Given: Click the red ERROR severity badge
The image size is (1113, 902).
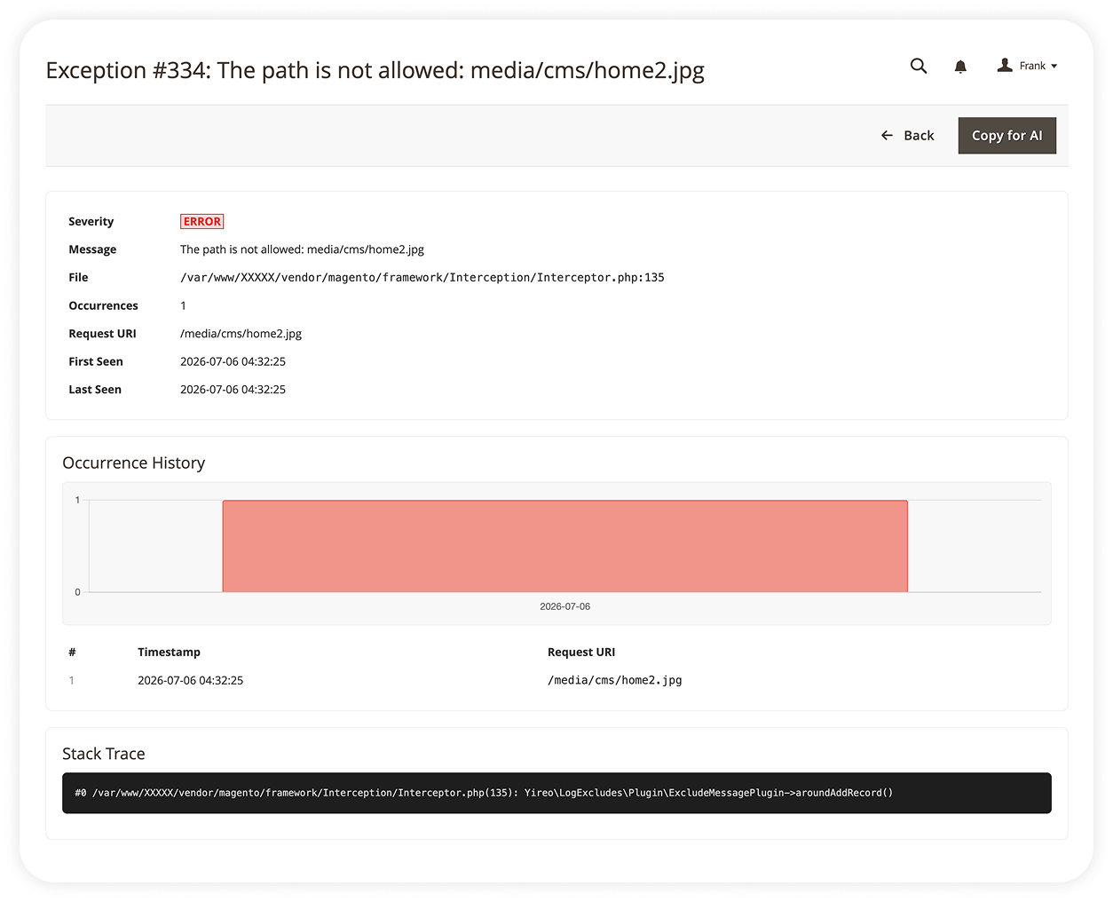Looking at the screenshot, I should coord(202,222).
